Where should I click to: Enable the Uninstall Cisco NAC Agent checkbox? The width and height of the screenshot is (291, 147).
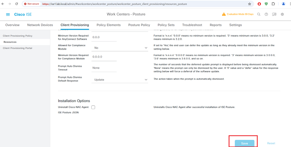pyautogui.click(x=93, y=107)
